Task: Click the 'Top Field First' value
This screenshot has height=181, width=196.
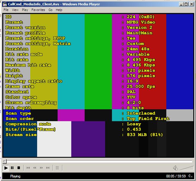Action: click(148, 118)
